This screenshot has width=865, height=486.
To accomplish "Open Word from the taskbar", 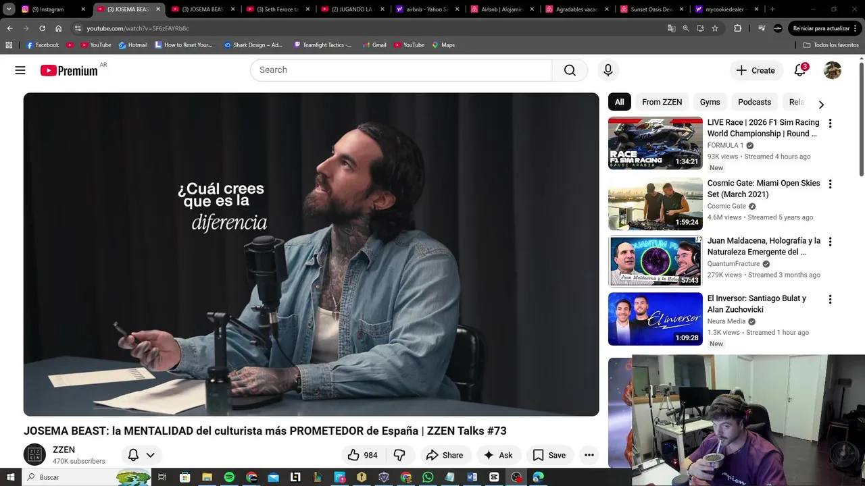I will (x=472, y=477).
